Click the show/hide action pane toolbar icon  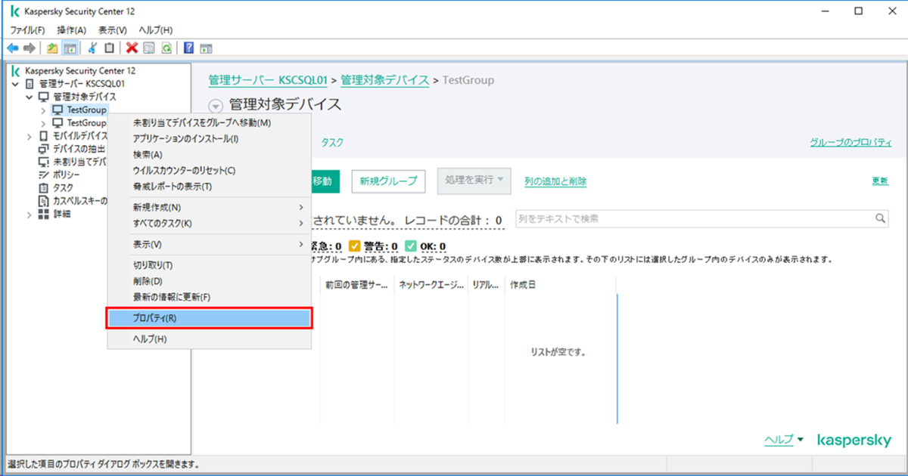tap(205, 48)
